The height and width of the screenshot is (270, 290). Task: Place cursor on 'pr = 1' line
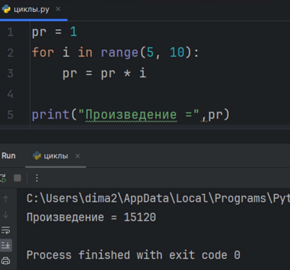(x=54, y=32)
